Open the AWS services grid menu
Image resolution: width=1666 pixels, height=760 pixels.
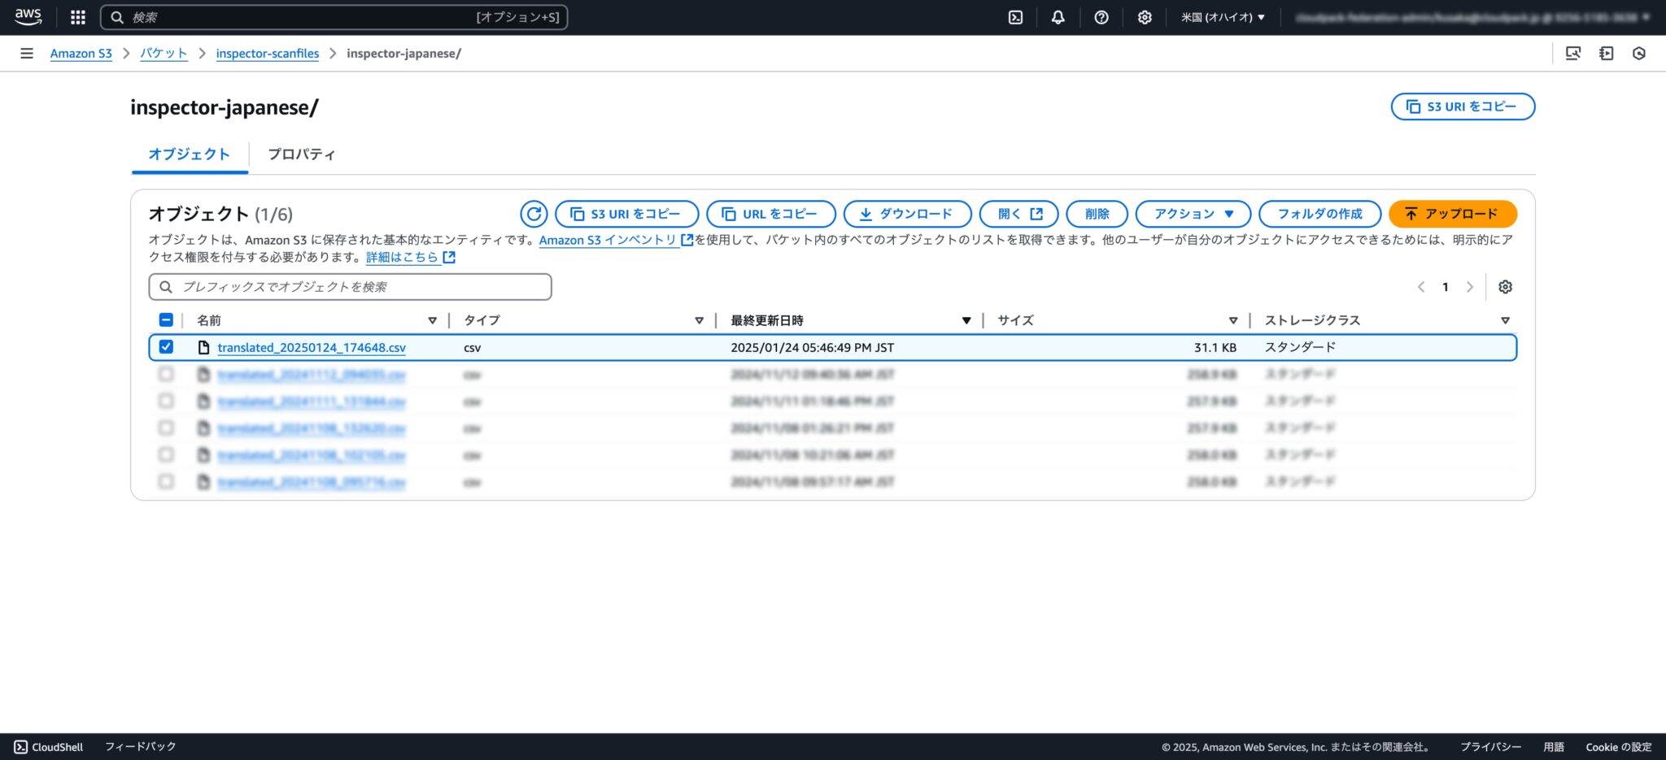click(77, 16)
